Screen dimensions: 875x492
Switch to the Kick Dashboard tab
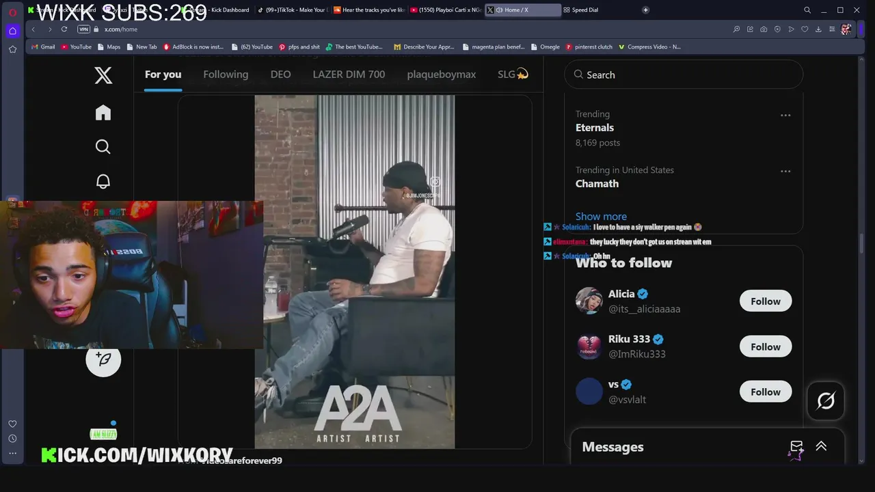coord(216,10)
